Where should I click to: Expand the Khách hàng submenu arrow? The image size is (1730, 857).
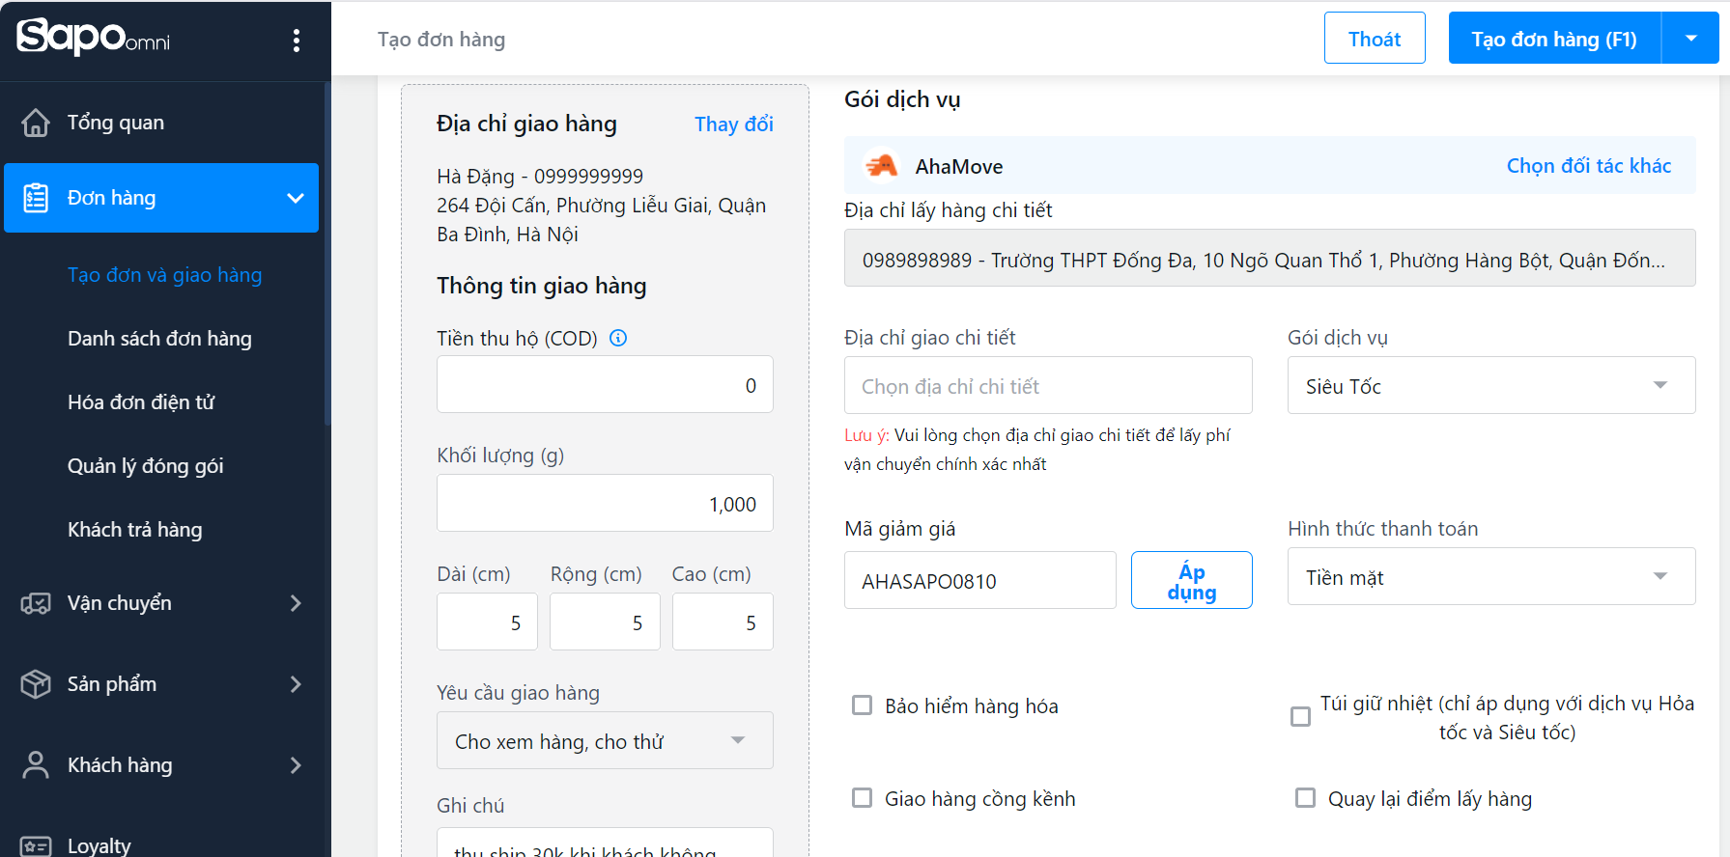click(296, 765)
